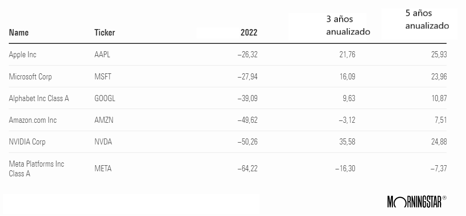The height and width of the screenshot is (216, 466).
Task: Click Alphabet Inc Class A name
Action: (x=39, y=98)
